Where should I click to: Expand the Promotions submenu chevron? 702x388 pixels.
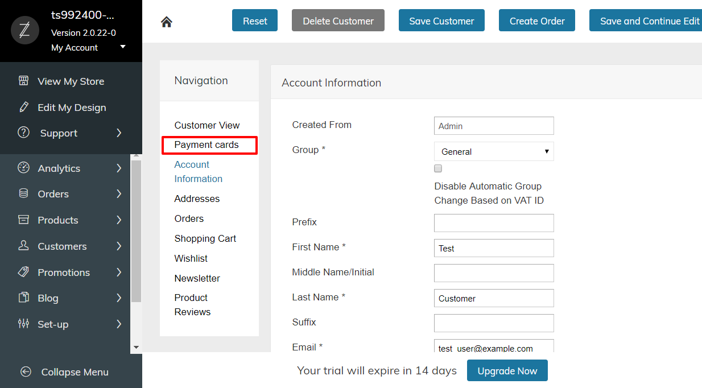[x=119, y=272]
